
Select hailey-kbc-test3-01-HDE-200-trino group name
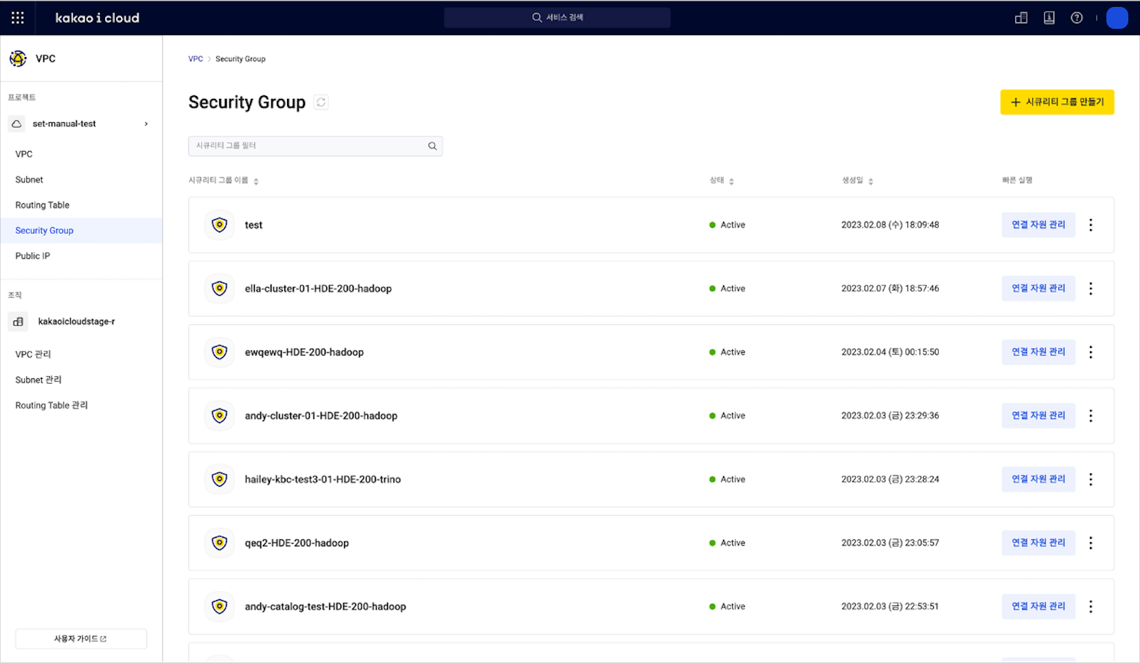pyautogui.click(x=323, y=479)
